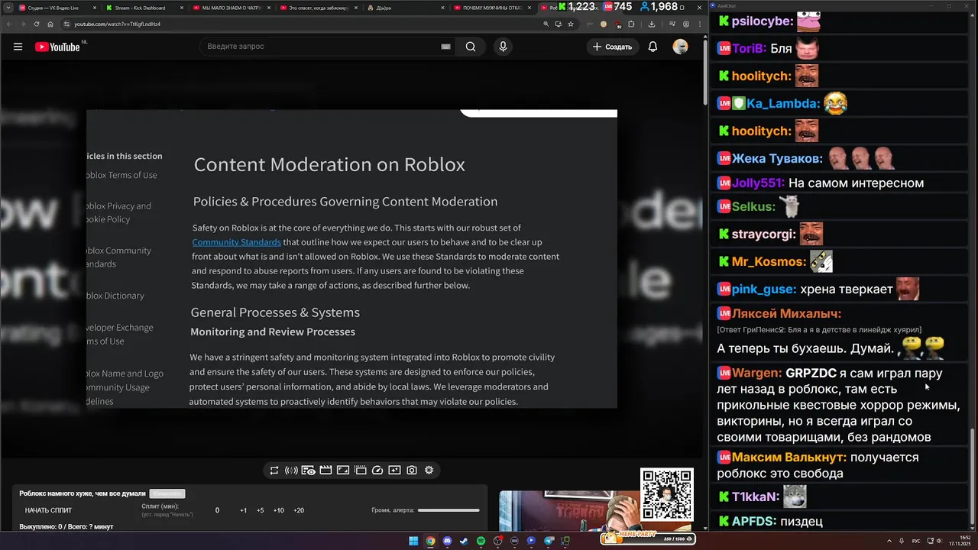Click username pink_guse: in chat
The width and height of the screenshot is (978, 550).
pos(764,289)
